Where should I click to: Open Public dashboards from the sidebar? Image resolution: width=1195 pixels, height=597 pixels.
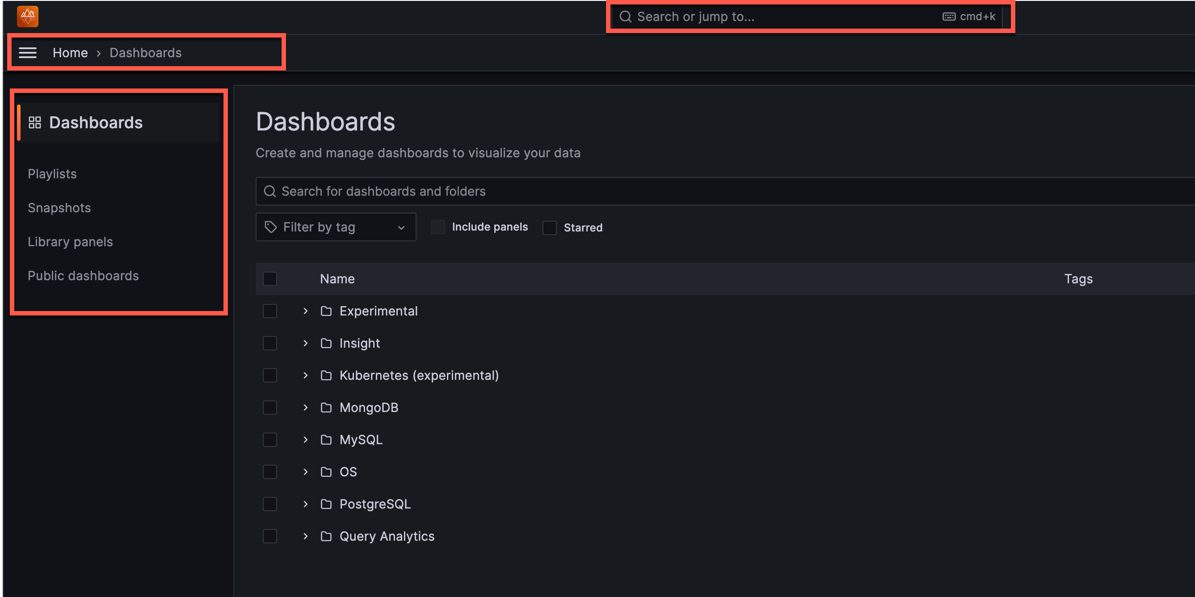pyautogui.click(x=83, y=276)
